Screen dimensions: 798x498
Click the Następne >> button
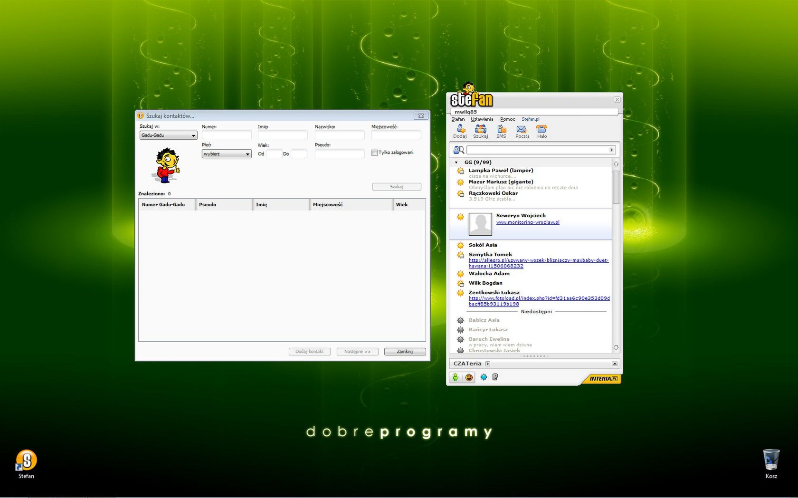click(357, 352)
